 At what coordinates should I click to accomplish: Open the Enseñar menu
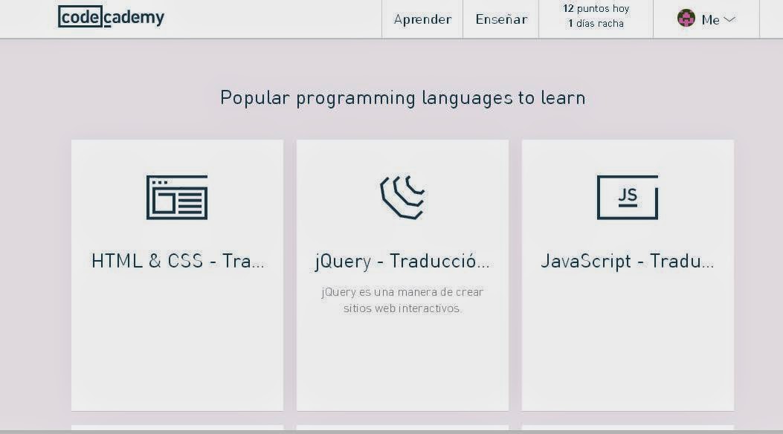[x=501, y=19]
